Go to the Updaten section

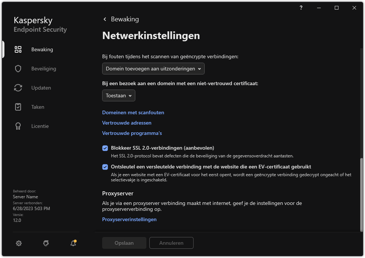41,88
